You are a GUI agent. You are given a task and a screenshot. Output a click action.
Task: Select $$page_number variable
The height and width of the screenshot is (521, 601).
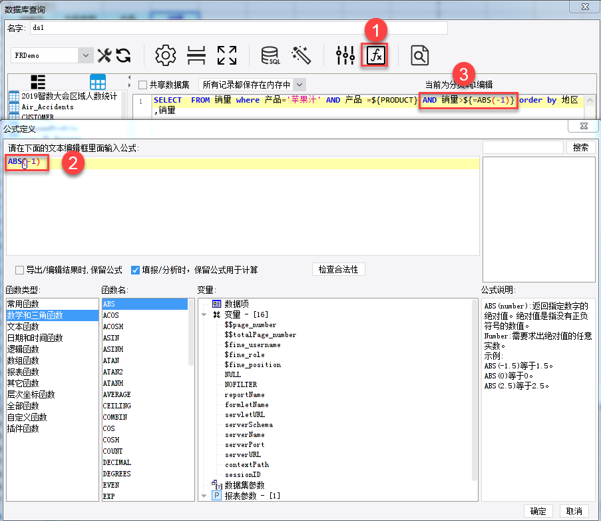(x=250, y=324)
